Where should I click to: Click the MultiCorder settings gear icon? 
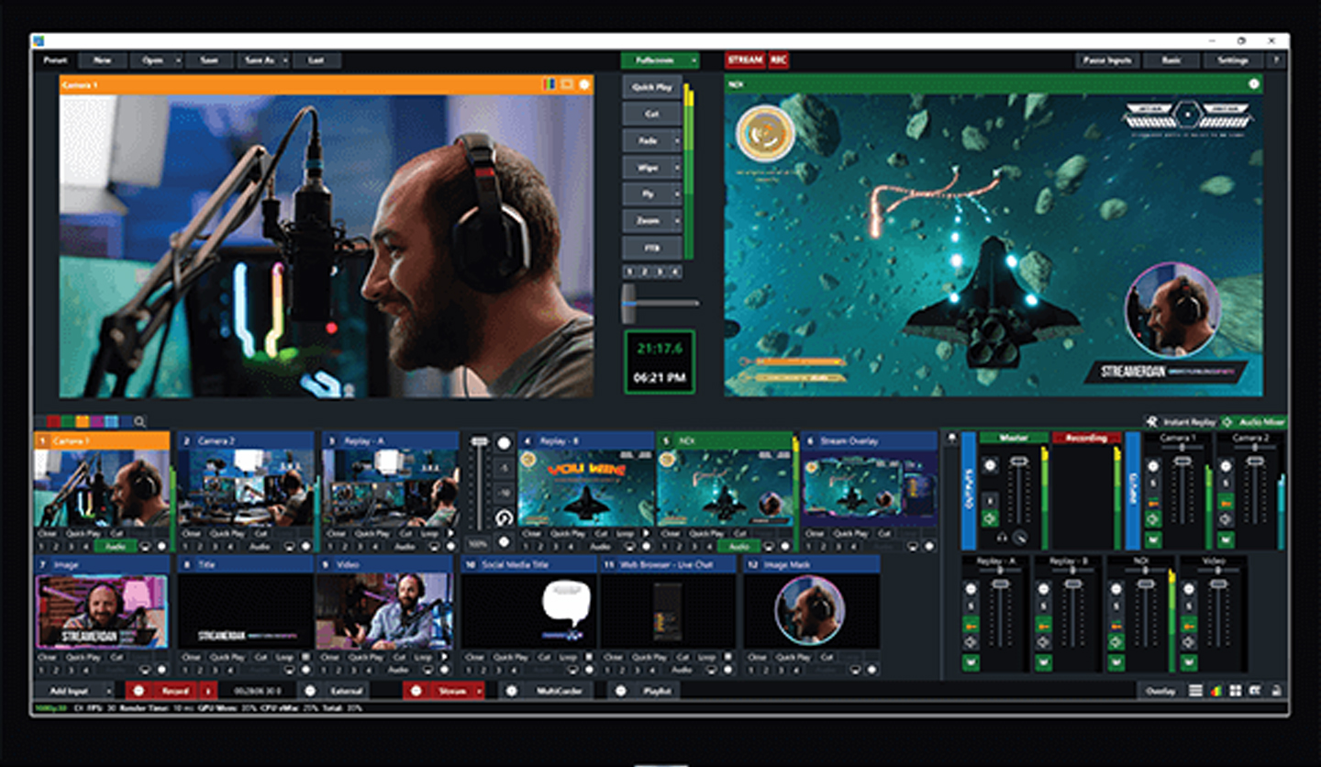click(x=512, y=691)
